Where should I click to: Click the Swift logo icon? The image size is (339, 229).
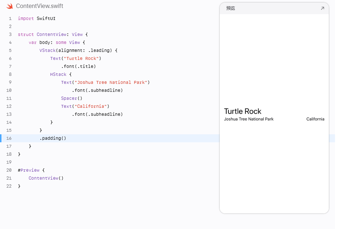10,6
